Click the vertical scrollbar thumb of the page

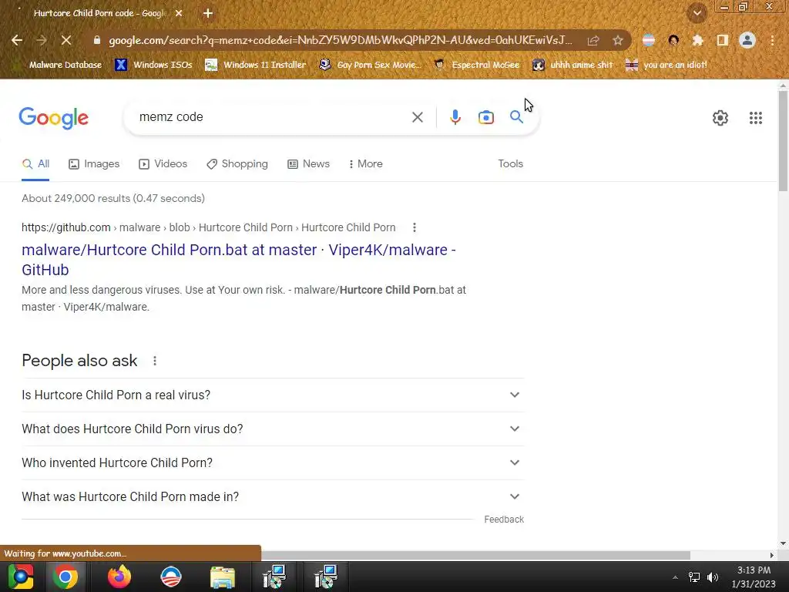(x=783, y=141)
